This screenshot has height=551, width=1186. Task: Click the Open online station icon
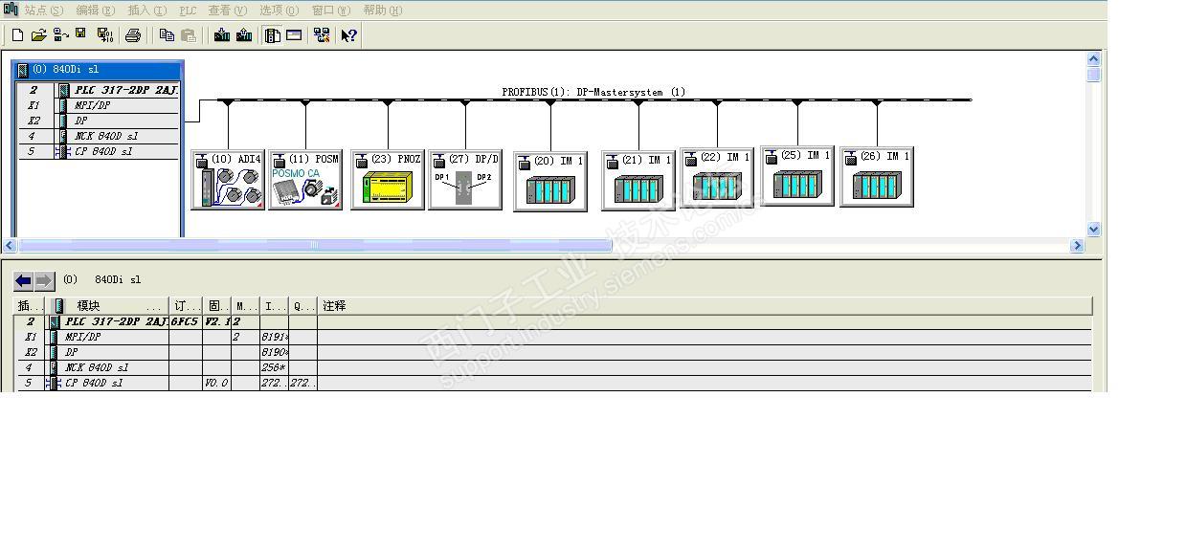click(x=60, y=35)
